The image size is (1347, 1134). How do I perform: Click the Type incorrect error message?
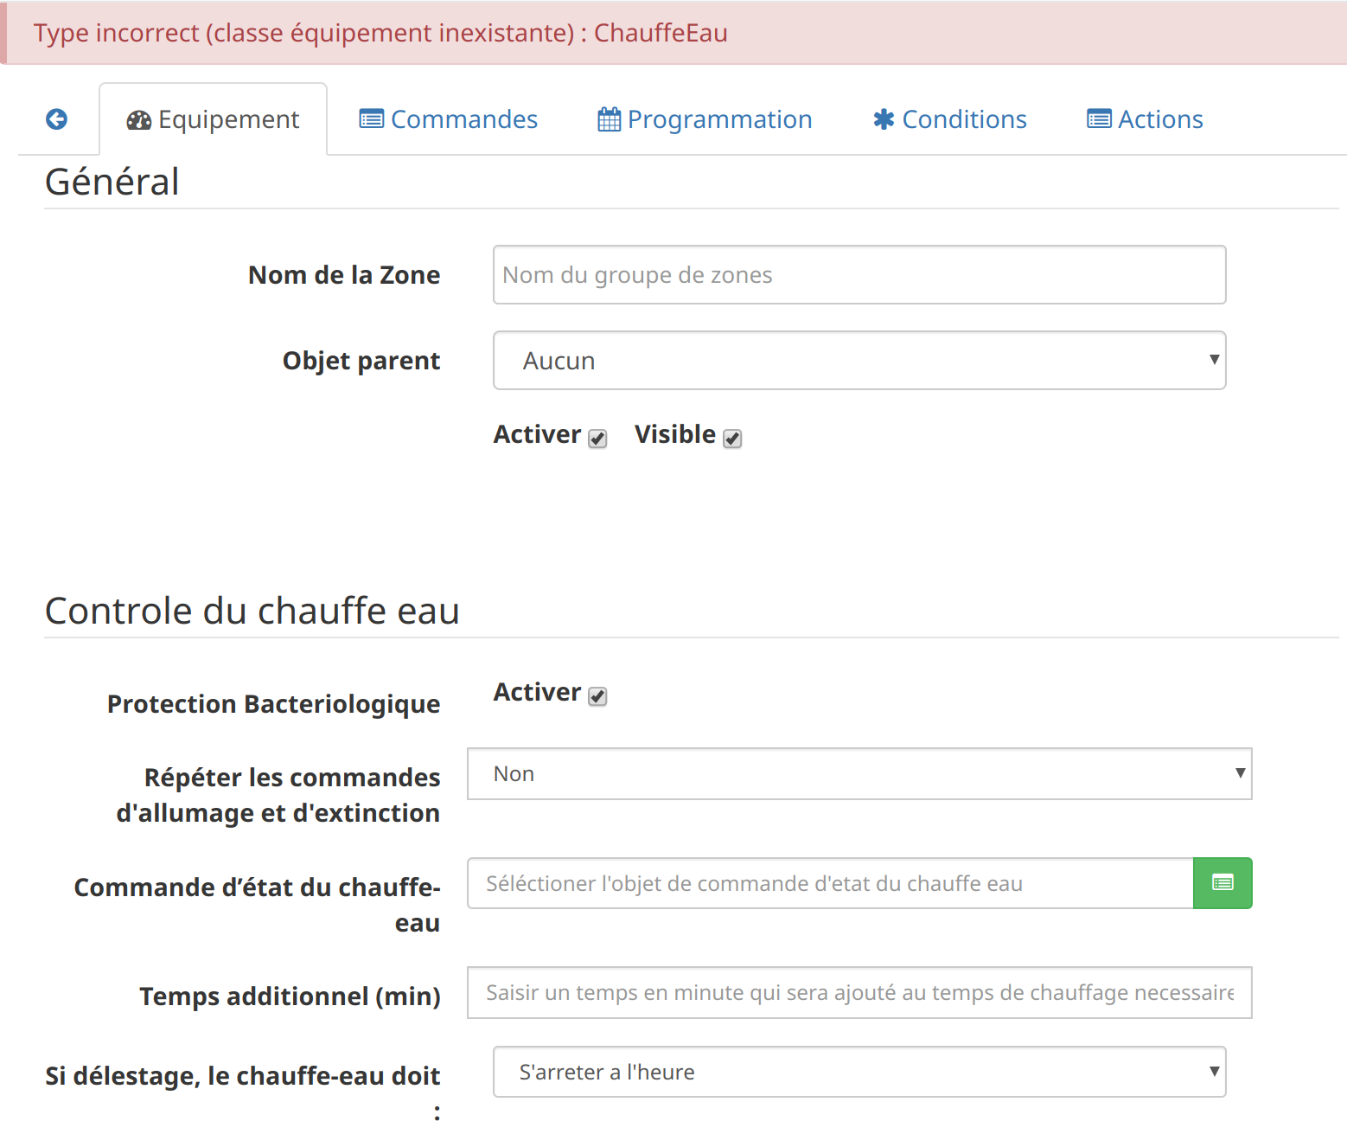pyautogui.click(x=380, y=33)
